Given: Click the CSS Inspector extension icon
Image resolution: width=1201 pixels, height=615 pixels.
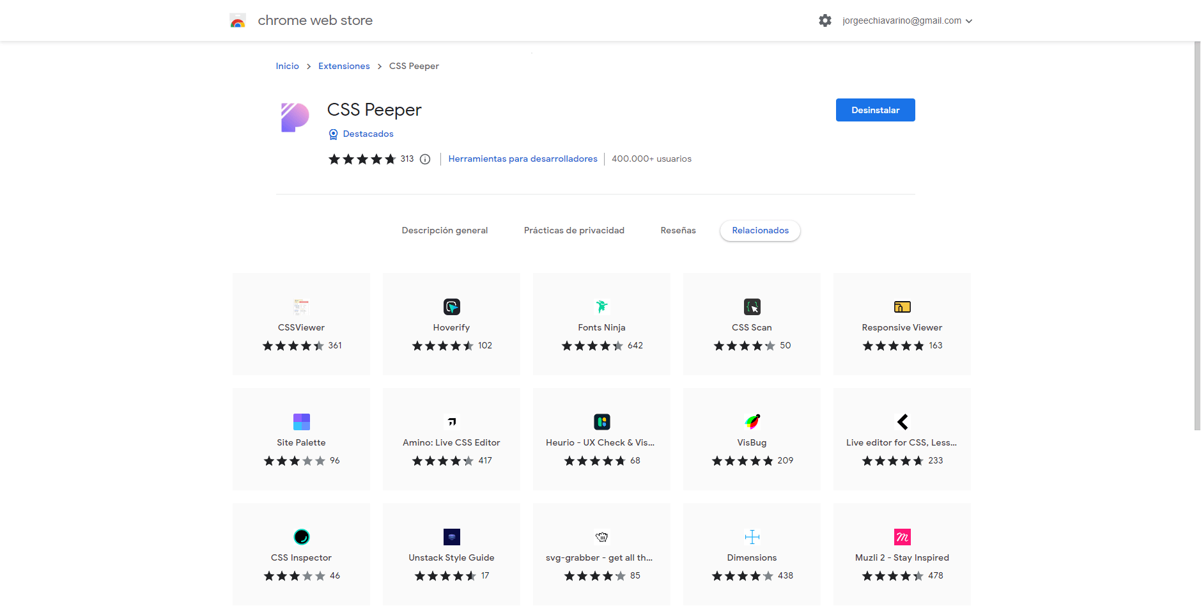Looking at the screenshot, I should 301,537.
